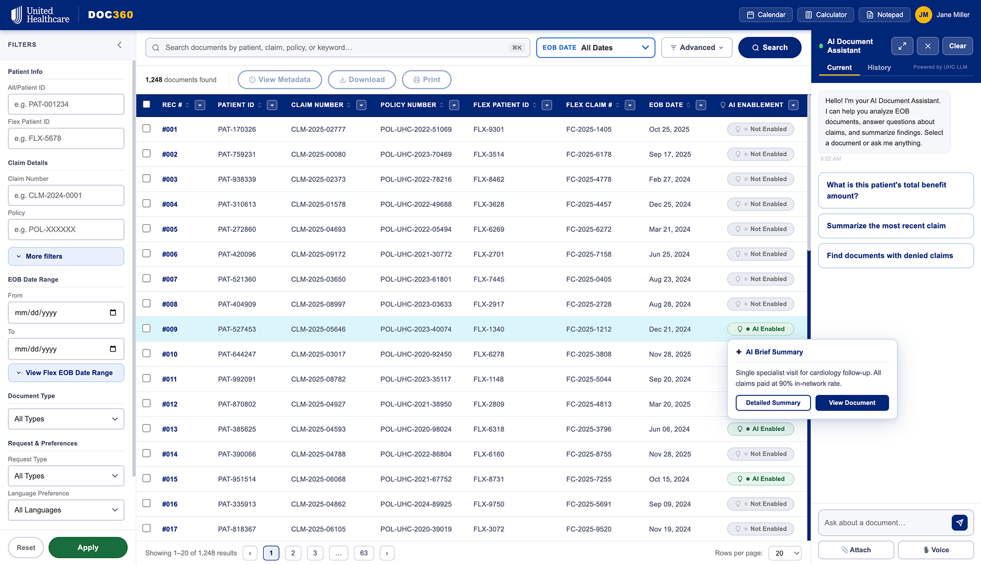981x565 pixels.
Task: Click the Detailed Summary button
Action: (773, 403)
